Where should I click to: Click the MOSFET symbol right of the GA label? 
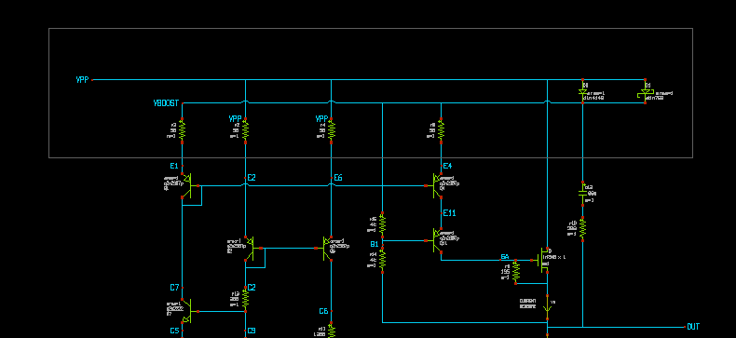[543, 260]
